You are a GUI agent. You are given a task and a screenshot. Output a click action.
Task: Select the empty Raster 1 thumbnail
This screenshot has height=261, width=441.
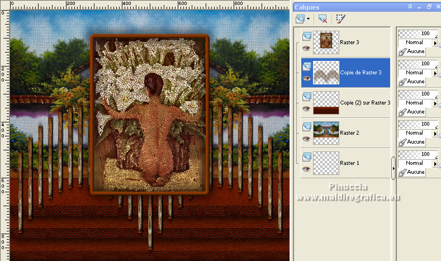(326, 163)
